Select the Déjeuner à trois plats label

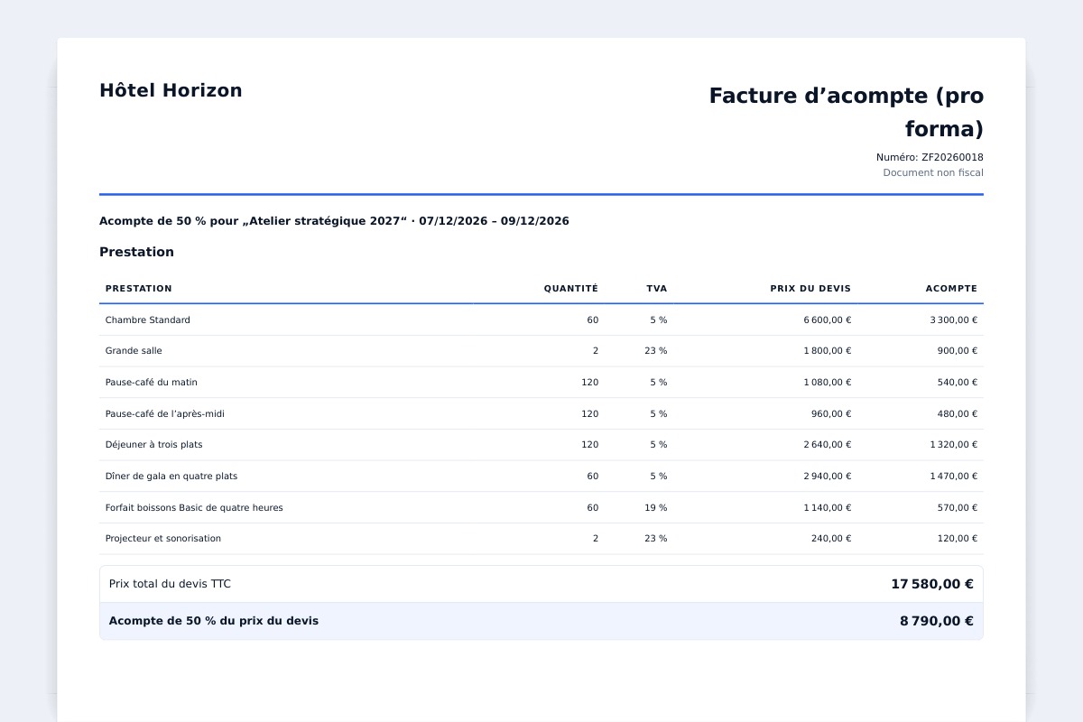click(154, 444)
